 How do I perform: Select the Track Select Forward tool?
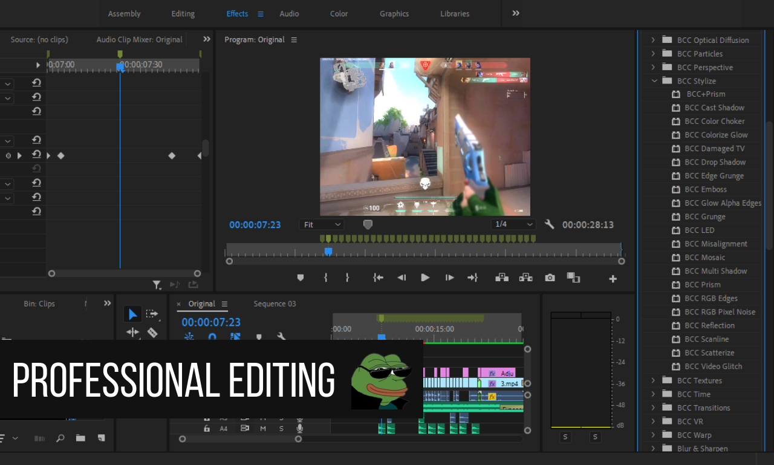pyautogui.click(x=152, y=314)
